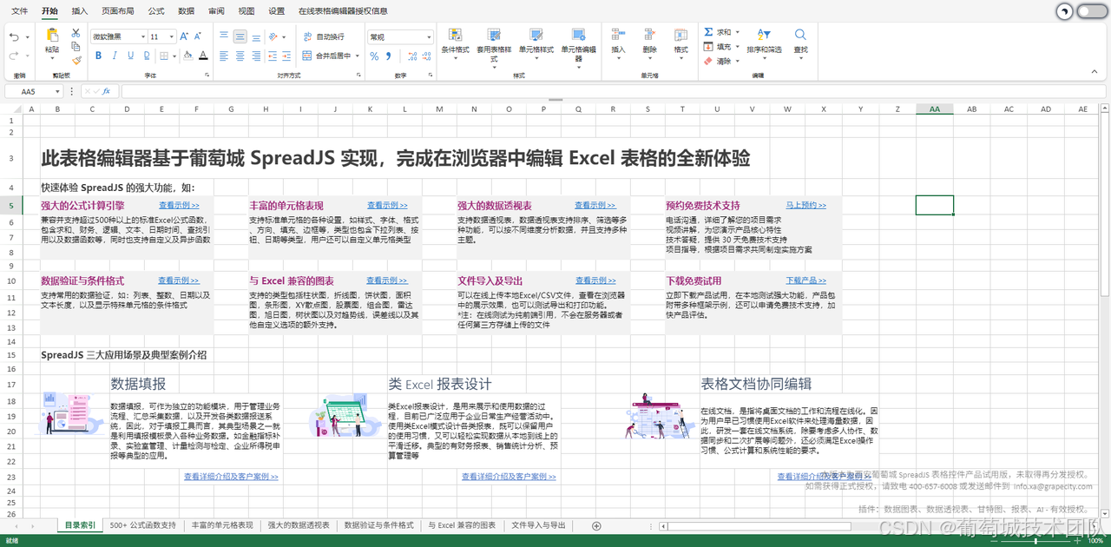This screenshot has width=1111, height=547.
Task: Toggle bottom vertical alignment button
Action: click(256, 37)
